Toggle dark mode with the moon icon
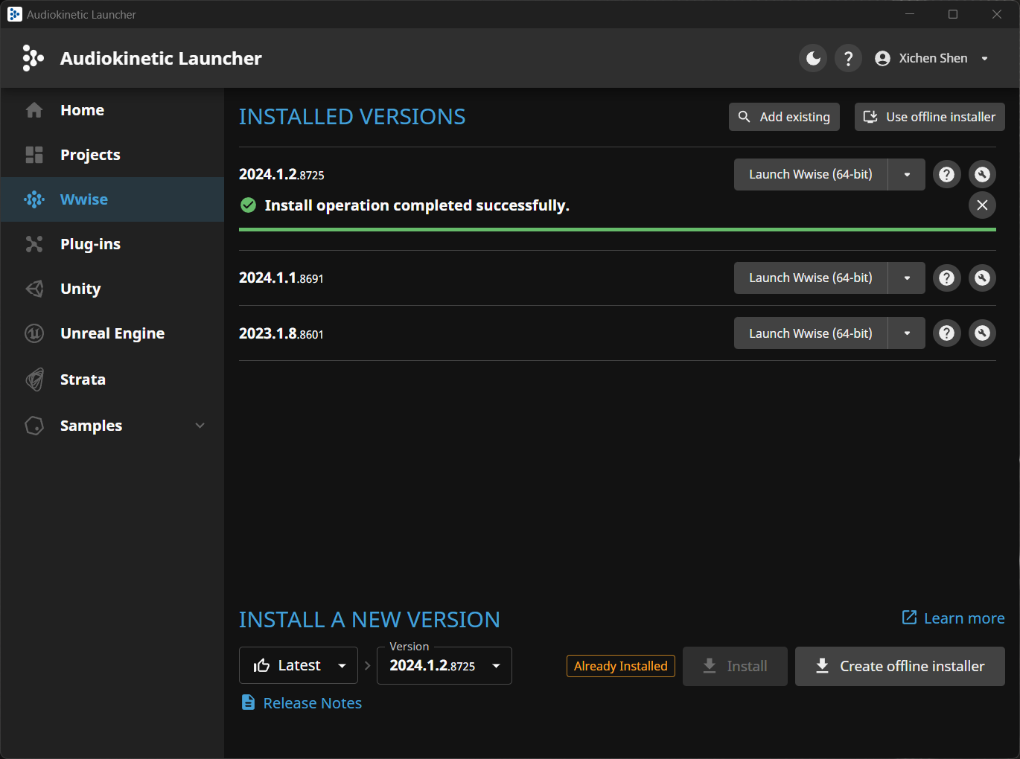This screenshot has height=759, width=1020. coord(813,58)
